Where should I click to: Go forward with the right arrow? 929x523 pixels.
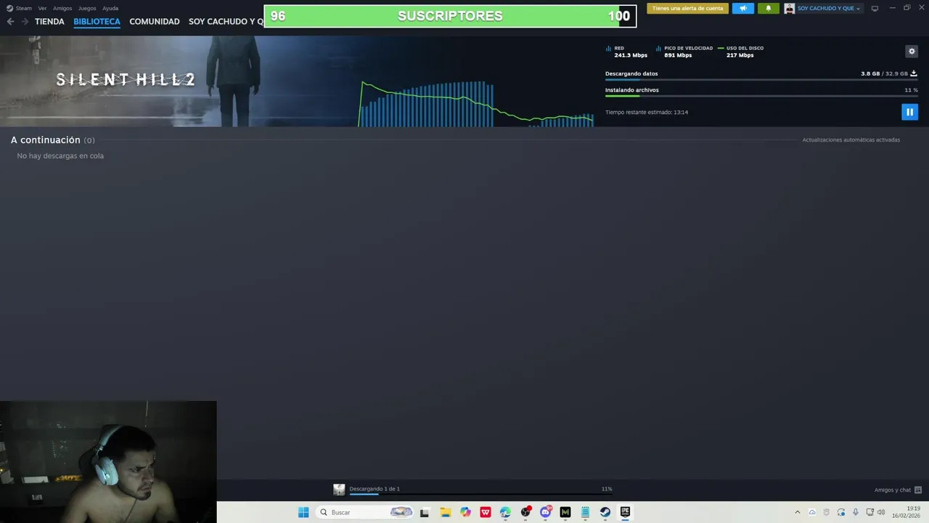[25, 22]
